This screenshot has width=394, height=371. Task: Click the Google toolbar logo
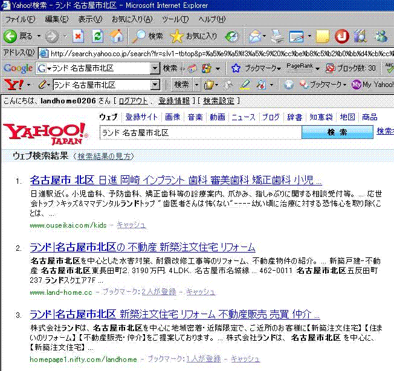(18, 68)
